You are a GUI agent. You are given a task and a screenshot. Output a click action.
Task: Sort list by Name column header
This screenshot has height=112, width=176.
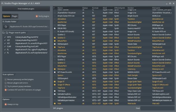click(60, 8)
